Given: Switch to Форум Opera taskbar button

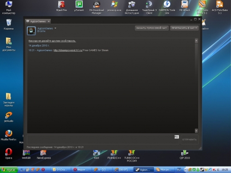Looking at the screenshot, I should [81, 170].
